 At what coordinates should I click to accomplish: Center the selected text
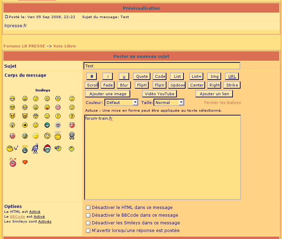point(196,85)
